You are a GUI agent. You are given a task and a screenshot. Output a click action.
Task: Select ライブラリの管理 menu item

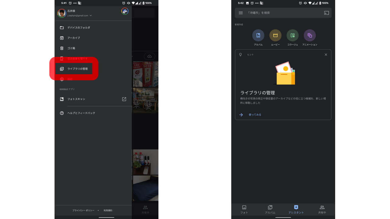pyautogui.click(x=77, y=69)
